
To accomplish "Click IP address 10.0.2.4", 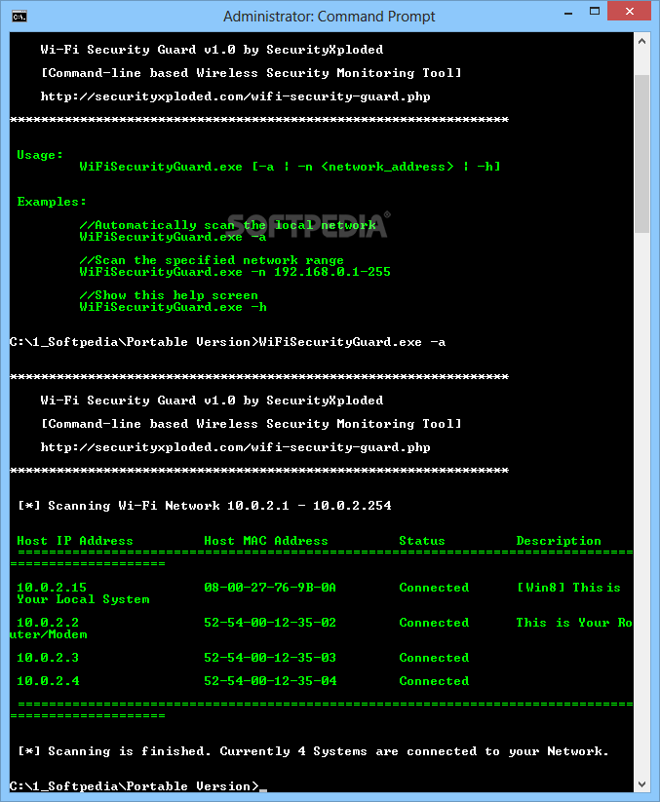I will [x=48, y=681].
